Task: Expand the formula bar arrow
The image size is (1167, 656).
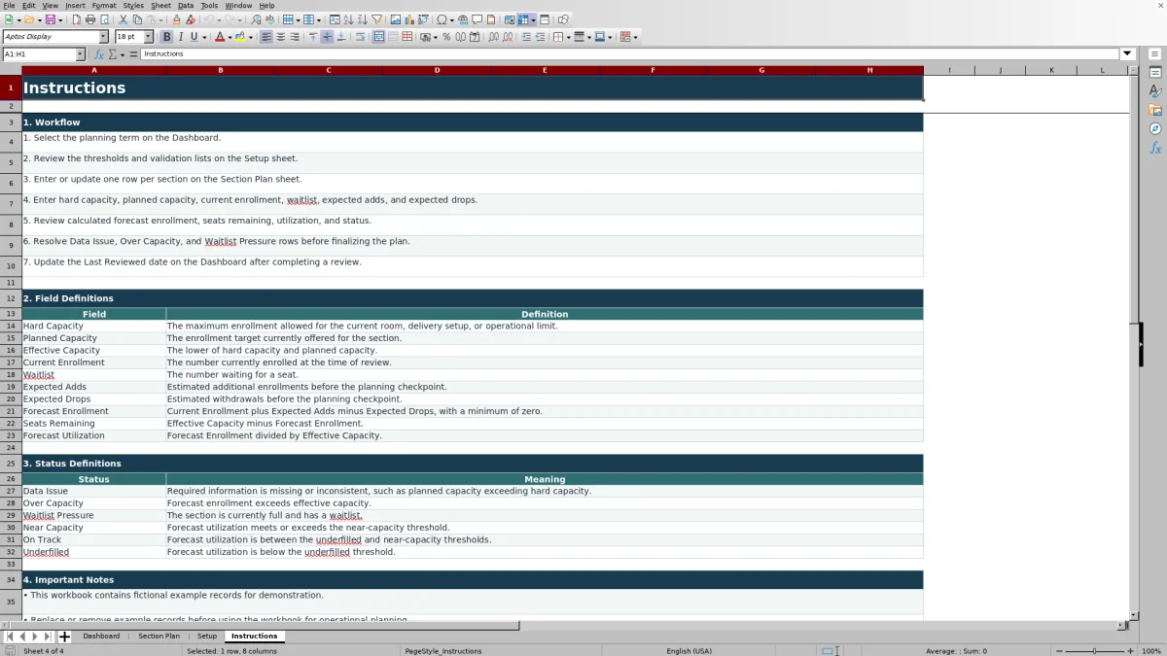Action: coord(1128,54)
